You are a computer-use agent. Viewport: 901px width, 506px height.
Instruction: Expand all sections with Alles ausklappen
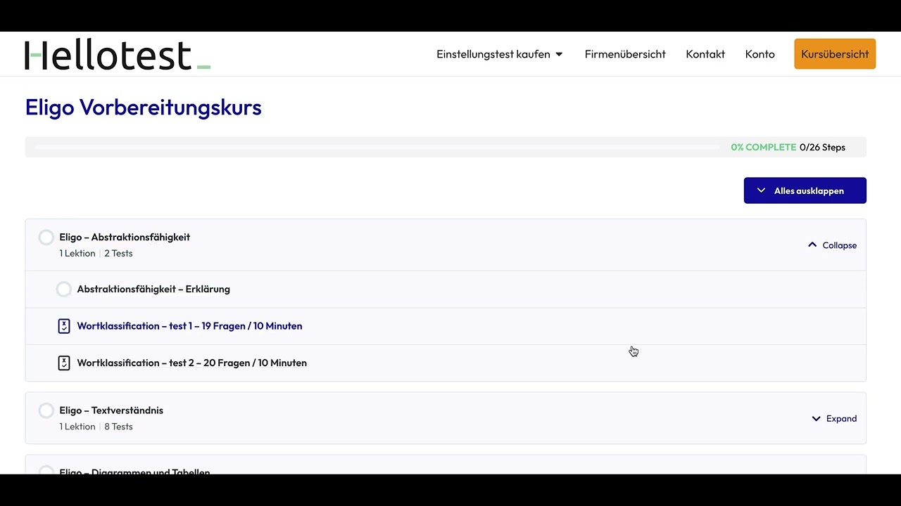pos(805,190)
